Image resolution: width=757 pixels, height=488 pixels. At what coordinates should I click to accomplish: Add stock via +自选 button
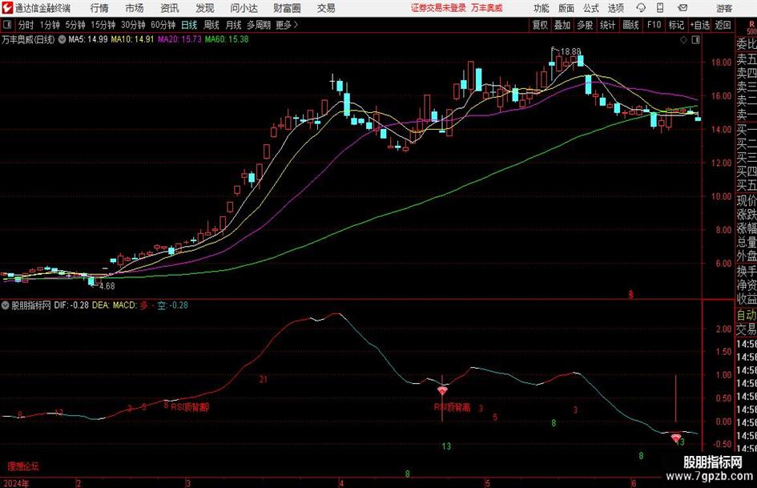pos(699,25)
